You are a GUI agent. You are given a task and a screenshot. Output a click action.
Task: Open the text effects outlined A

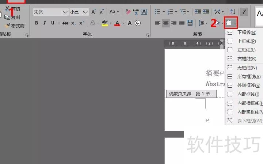[93, 23]
